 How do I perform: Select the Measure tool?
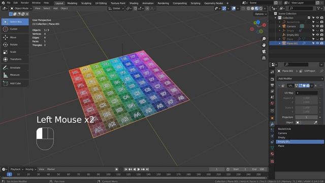pos(15,75)
